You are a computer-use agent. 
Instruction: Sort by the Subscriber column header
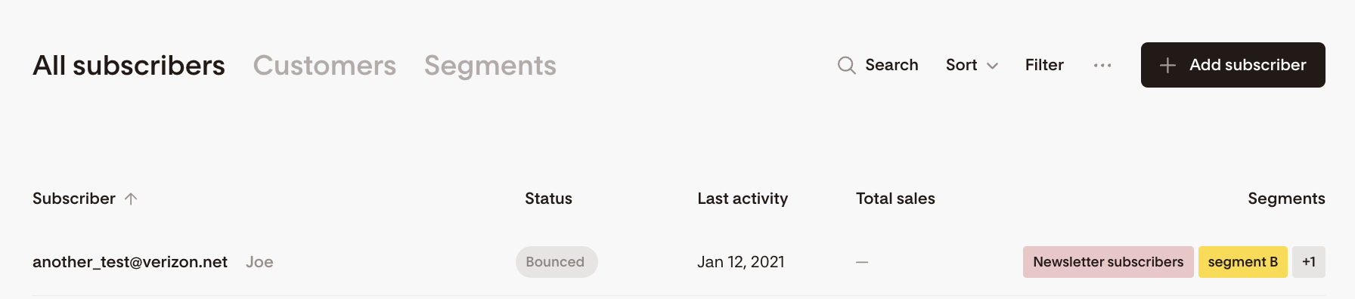tap(74, 199)
